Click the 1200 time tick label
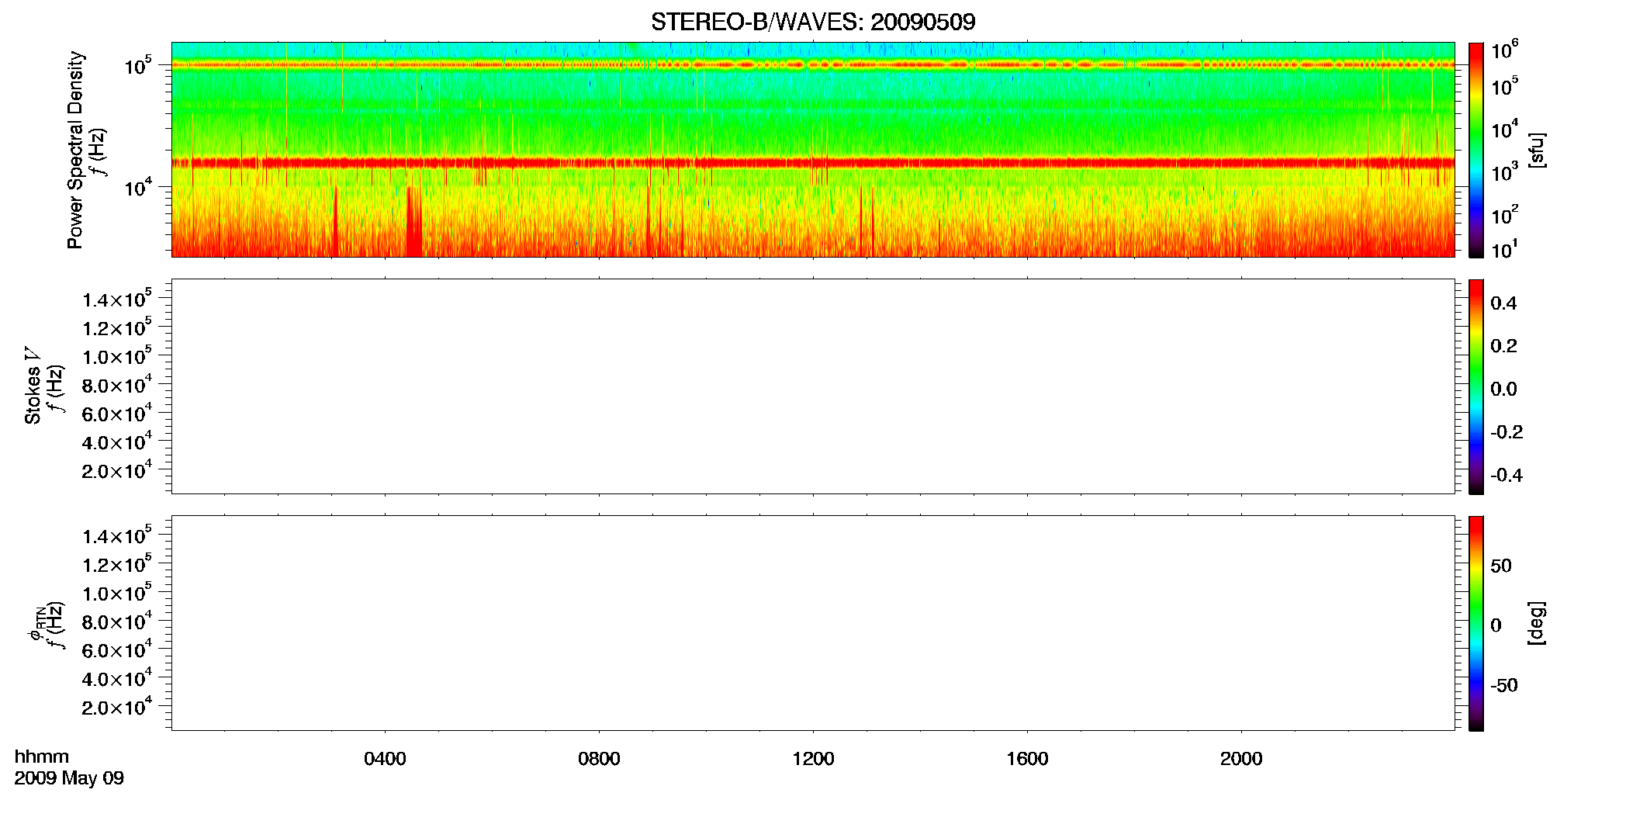The image size is (1626, 838). [x=813, y=759]
